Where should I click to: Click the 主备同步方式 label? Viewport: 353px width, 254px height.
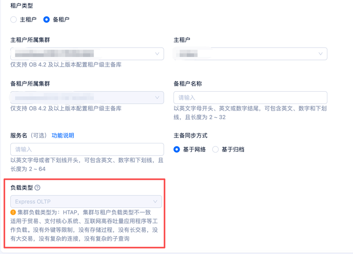190,136
